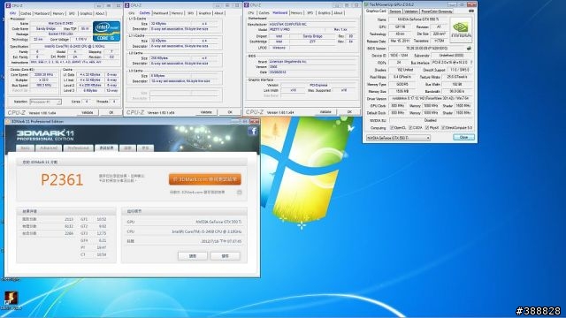Click OK in the Caches CPU-Z window
The height and width of the screenshot is (318, 566).
pyautogui.click(x=230, y=112)
